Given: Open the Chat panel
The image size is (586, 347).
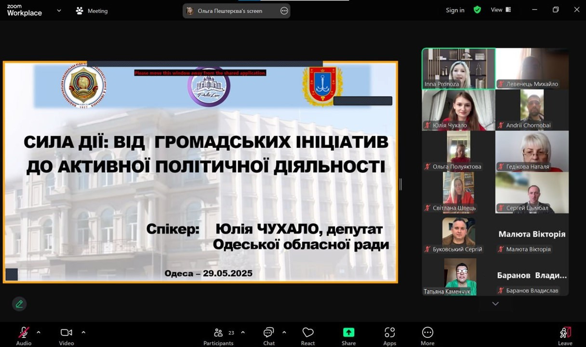Looking at the screenshot, I should 269,336.
